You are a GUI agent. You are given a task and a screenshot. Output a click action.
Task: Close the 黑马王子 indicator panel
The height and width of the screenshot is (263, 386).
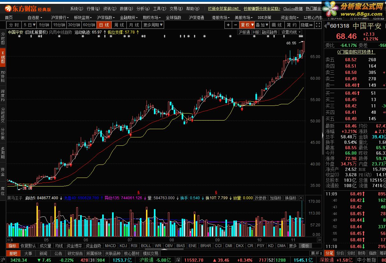301,198
